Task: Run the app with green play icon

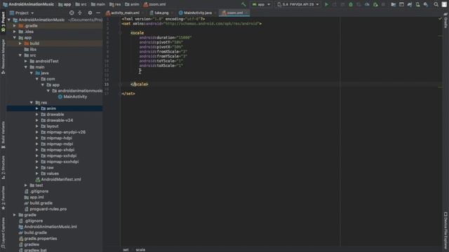Action: [x=326, y=4]
